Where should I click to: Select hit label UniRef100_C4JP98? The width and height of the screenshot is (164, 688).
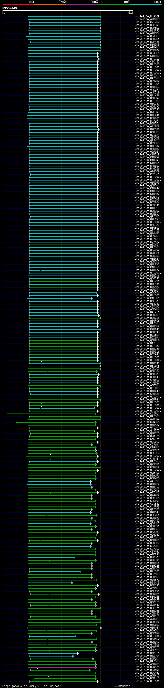(147, 507)
